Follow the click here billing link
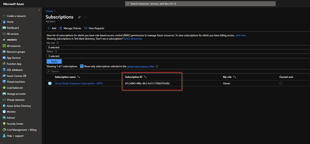The height and width of the screenshot is (144, 310). (x=241, y=35)
